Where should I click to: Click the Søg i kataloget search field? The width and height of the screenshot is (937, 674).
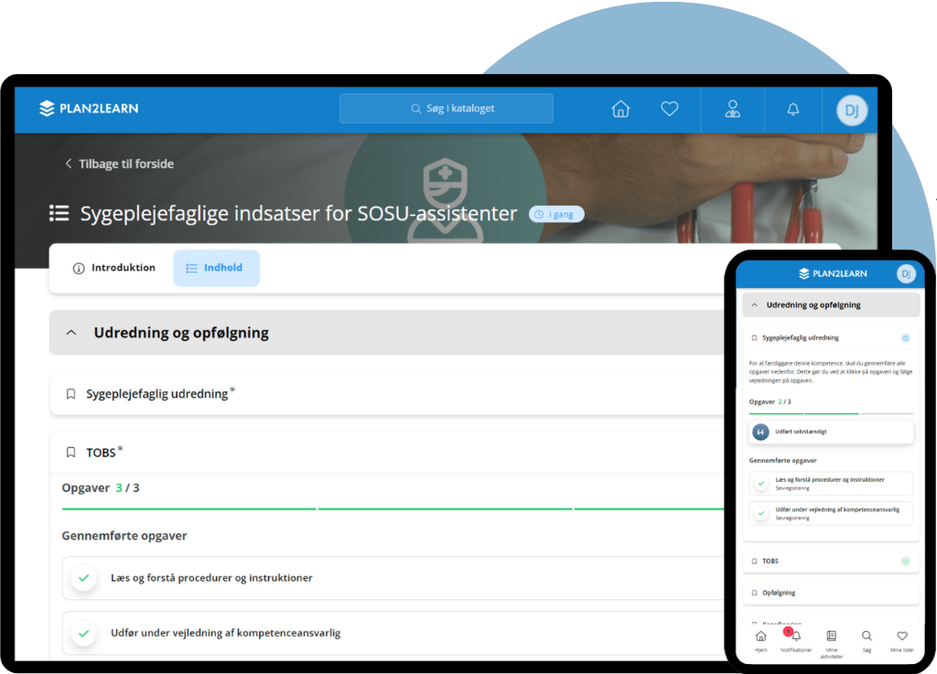(x=447, y=108)
